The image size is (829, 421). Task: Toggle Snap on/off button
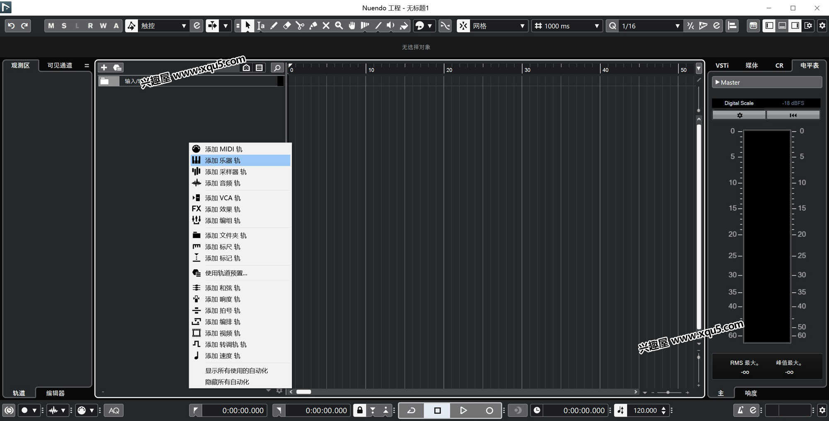pos(463,26)
